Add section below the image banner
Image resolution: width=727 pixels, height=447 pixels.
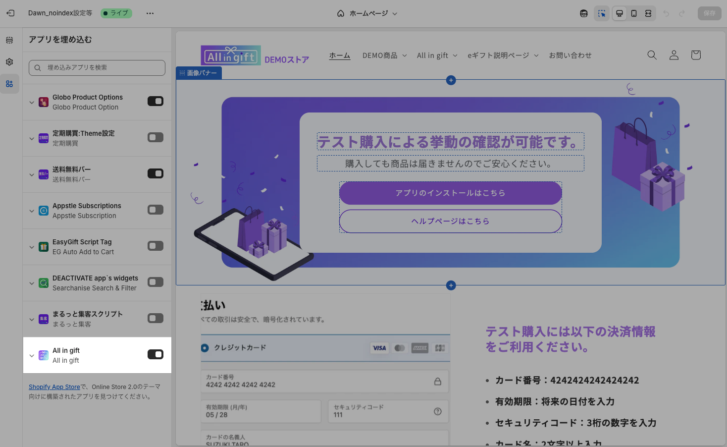point(451,285)
